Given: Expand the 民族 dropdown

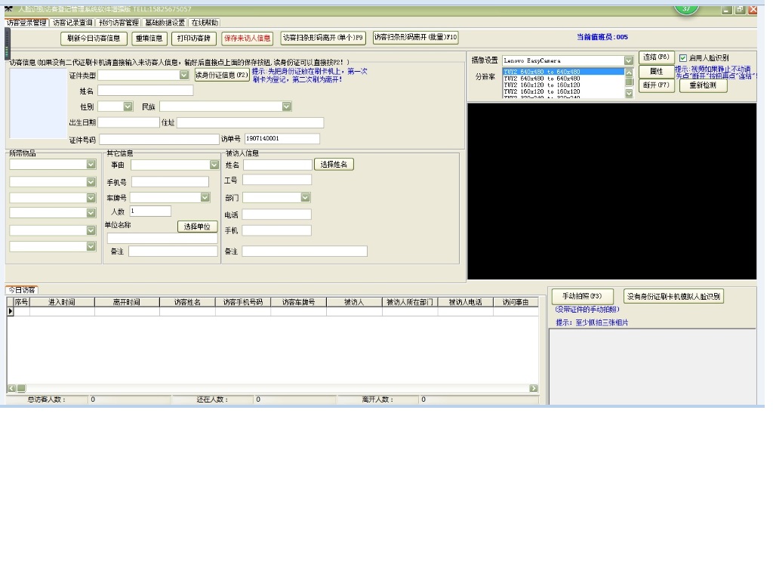Looking at the screenshot, I should click(x=286, y=106).
